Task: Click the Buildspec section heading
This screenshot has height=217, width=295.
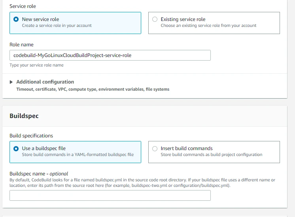Action: (24, 116)
